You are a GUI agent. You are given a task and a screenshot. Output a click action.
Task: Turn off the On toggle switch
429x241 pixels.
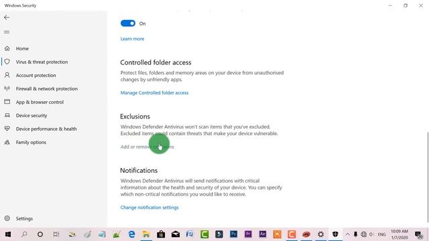(128, 23)
